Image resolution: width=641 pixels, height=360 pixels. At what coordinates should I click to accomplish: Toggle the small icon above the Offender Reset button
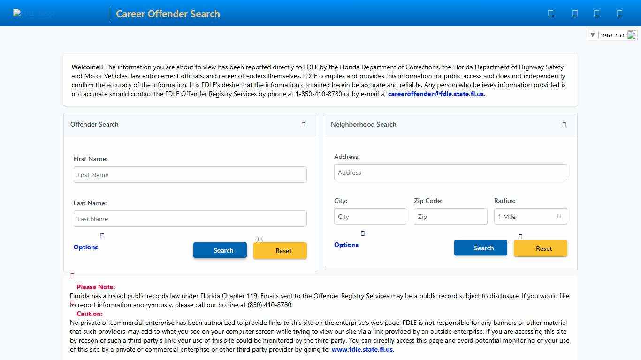click(x=260, y=239)
